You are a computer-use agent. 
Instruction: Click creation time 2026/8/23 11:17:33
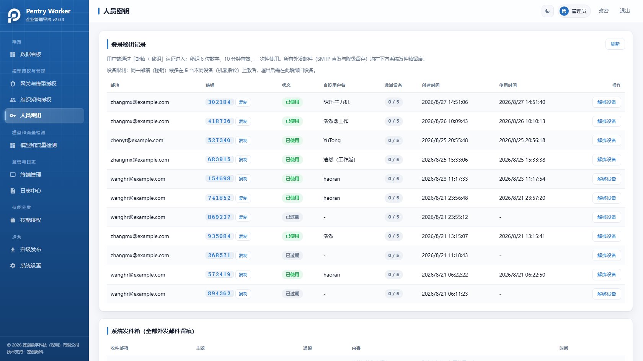pyautogui.click(x=445, y=179)
